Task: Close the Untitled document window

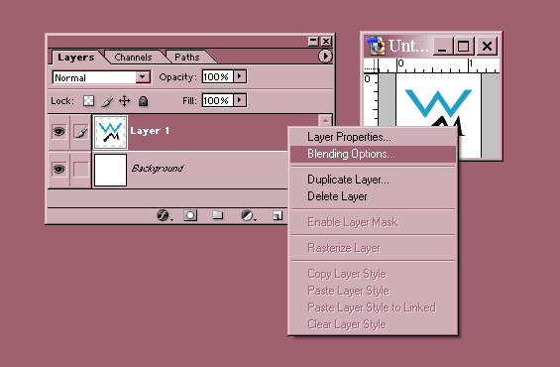Action: [487, 46]
